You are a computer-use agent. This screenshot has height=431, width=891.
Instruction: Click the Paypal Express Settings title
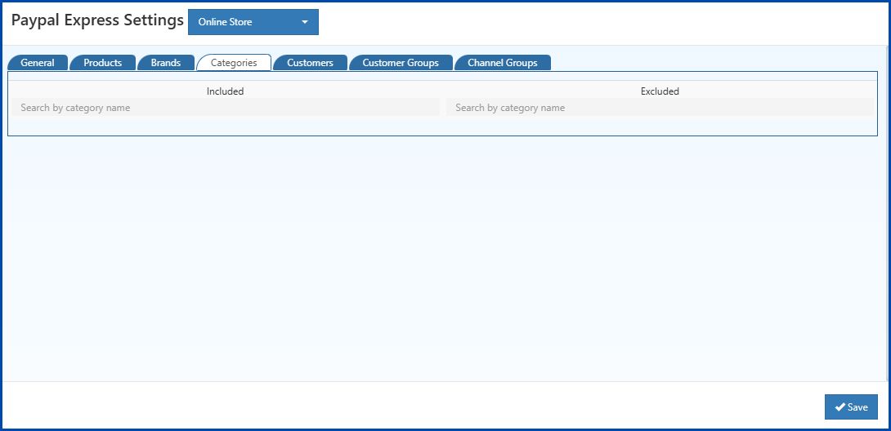coord(98,20)
